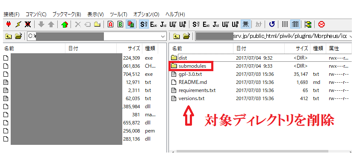
Task: Click JIS button beside highlighted SJIS group
Action: click(163, 24)
